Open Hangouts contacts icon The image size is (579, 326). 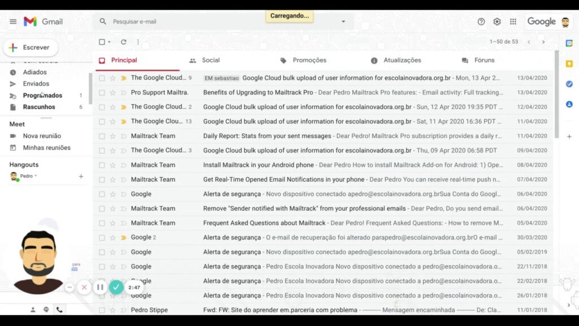pos(33,310)
